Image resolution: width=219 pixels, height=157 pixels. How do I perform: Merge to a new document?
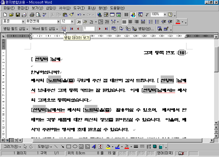pyautogui.click(x=128, y=29)
